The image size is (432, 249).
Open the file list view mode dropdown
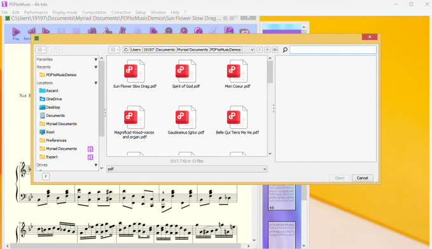(114, 50)
